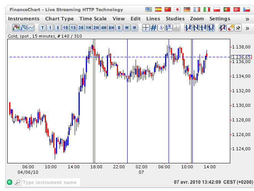Image resolution: width=254 pixels, height=191 pixels.
Task: Switch to the candlestick chart type icon
Action: tap(16, 28)
